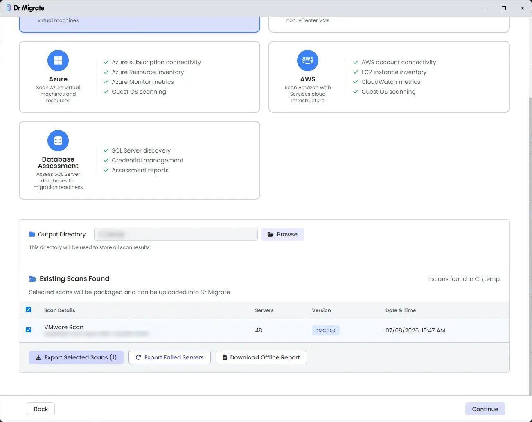Click the Output Directory folder icon

(32, 234)
